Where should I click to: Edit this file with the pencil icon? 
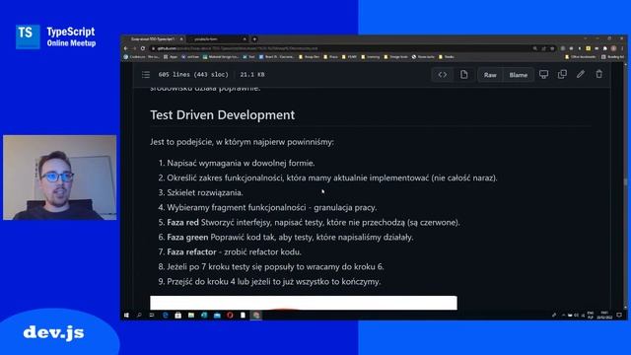pos(581,75)
